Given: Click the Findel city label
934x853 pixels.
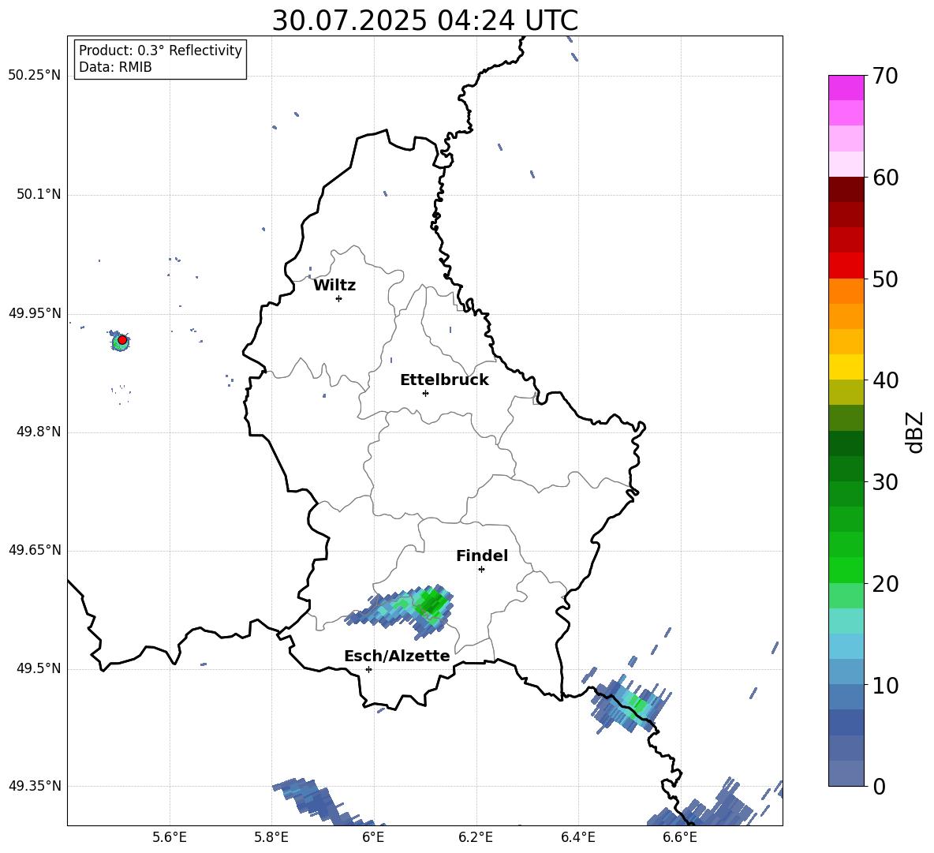Looking at the screenshot, I should coord(482,556).
